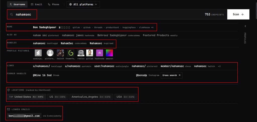Click the location pin icon
This screenshot has height=122, width=257.
pyautogui.click(x=9, y=90)
